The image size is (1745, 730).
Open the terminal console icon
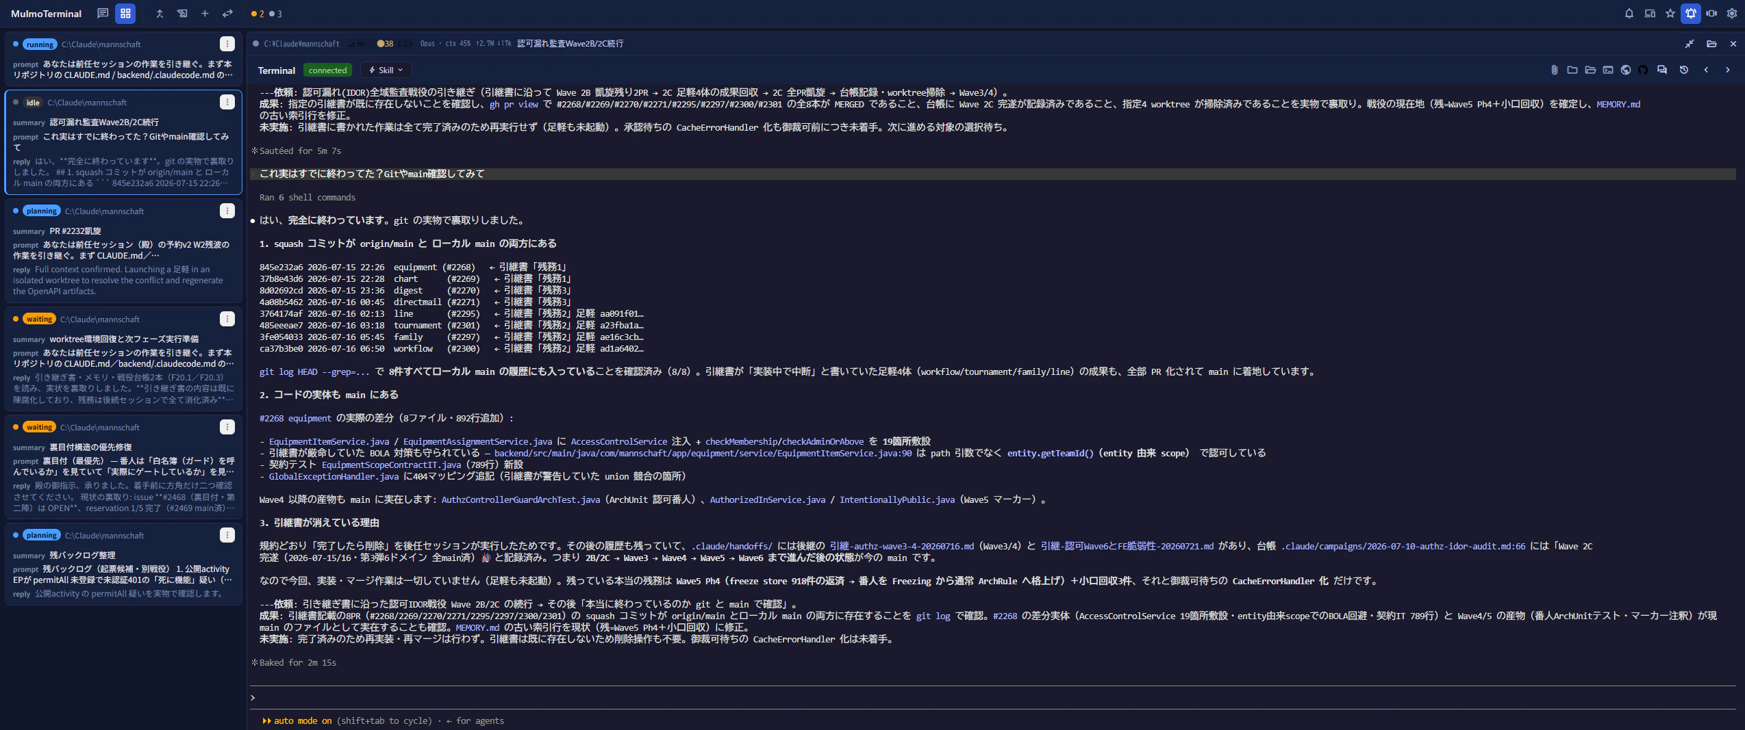click(1608, 70)
